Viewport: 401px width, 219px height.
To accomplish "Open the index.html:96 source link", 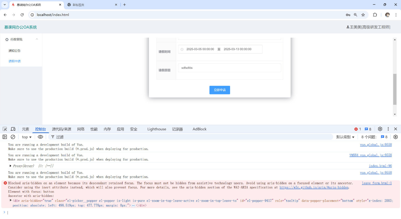I will (380, 166).
